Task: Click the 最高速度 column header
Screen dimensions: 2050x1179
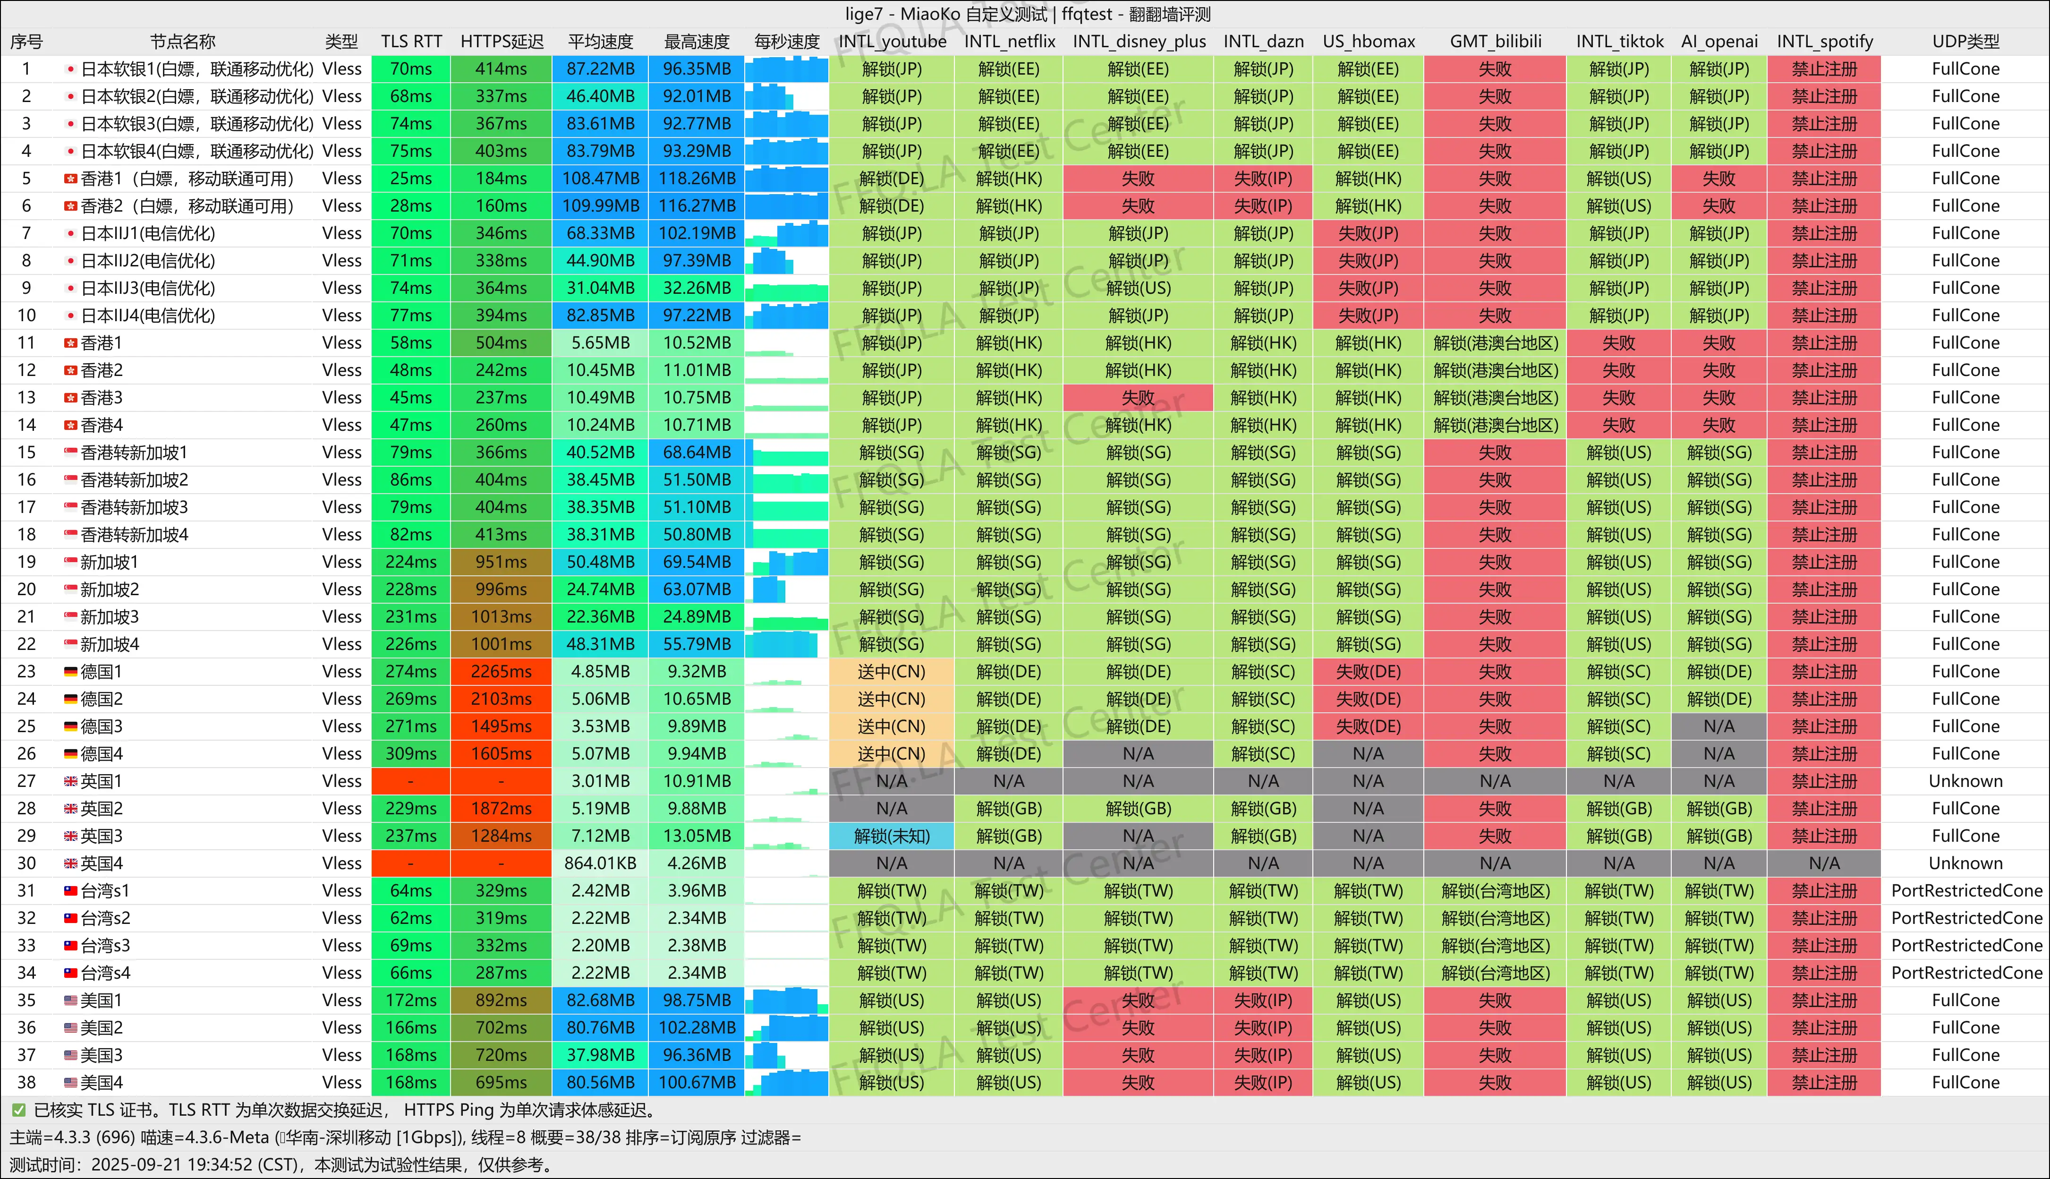Action: 697,41
